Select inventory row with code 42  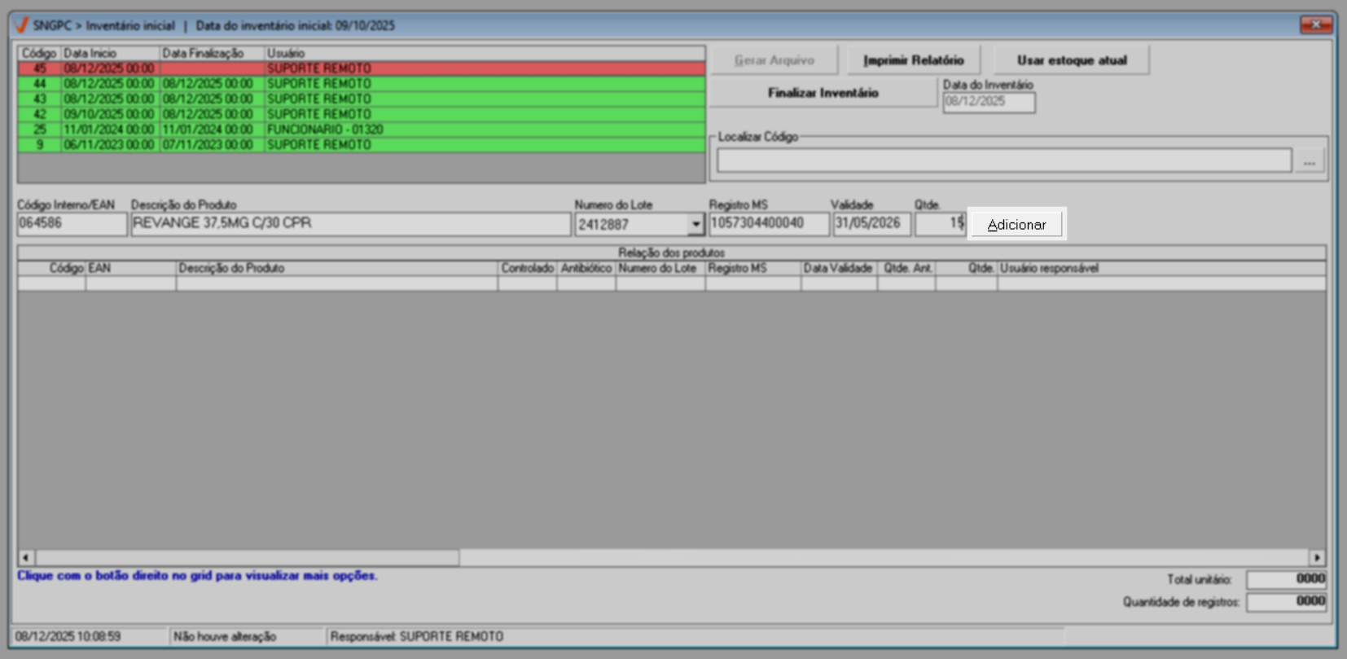point(362,114)
